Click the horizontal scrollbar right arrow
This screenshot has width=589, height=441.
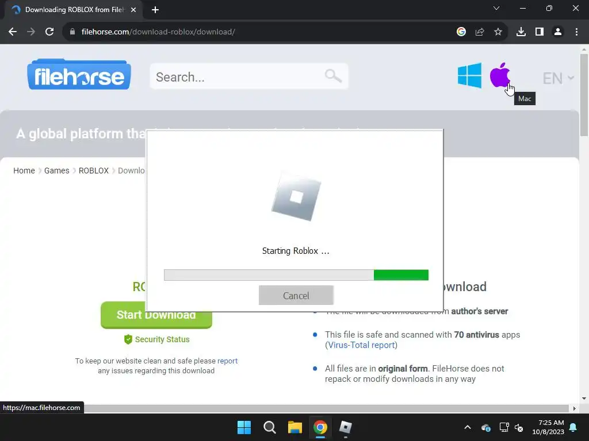575,408
